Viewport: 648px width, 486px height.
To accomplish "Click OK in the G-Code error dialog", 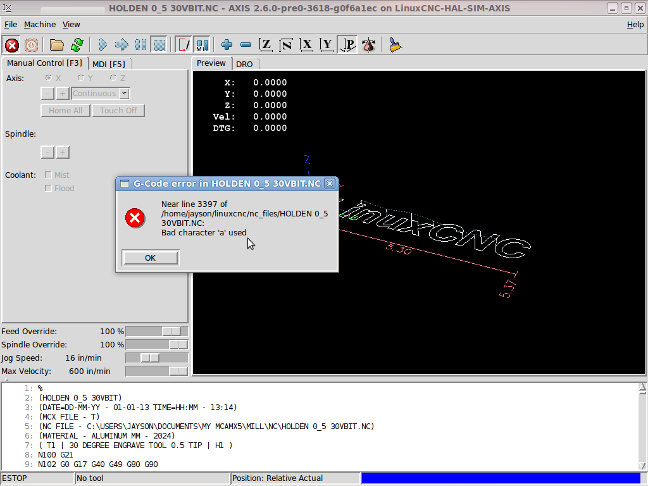I will [x=151, y=258].
